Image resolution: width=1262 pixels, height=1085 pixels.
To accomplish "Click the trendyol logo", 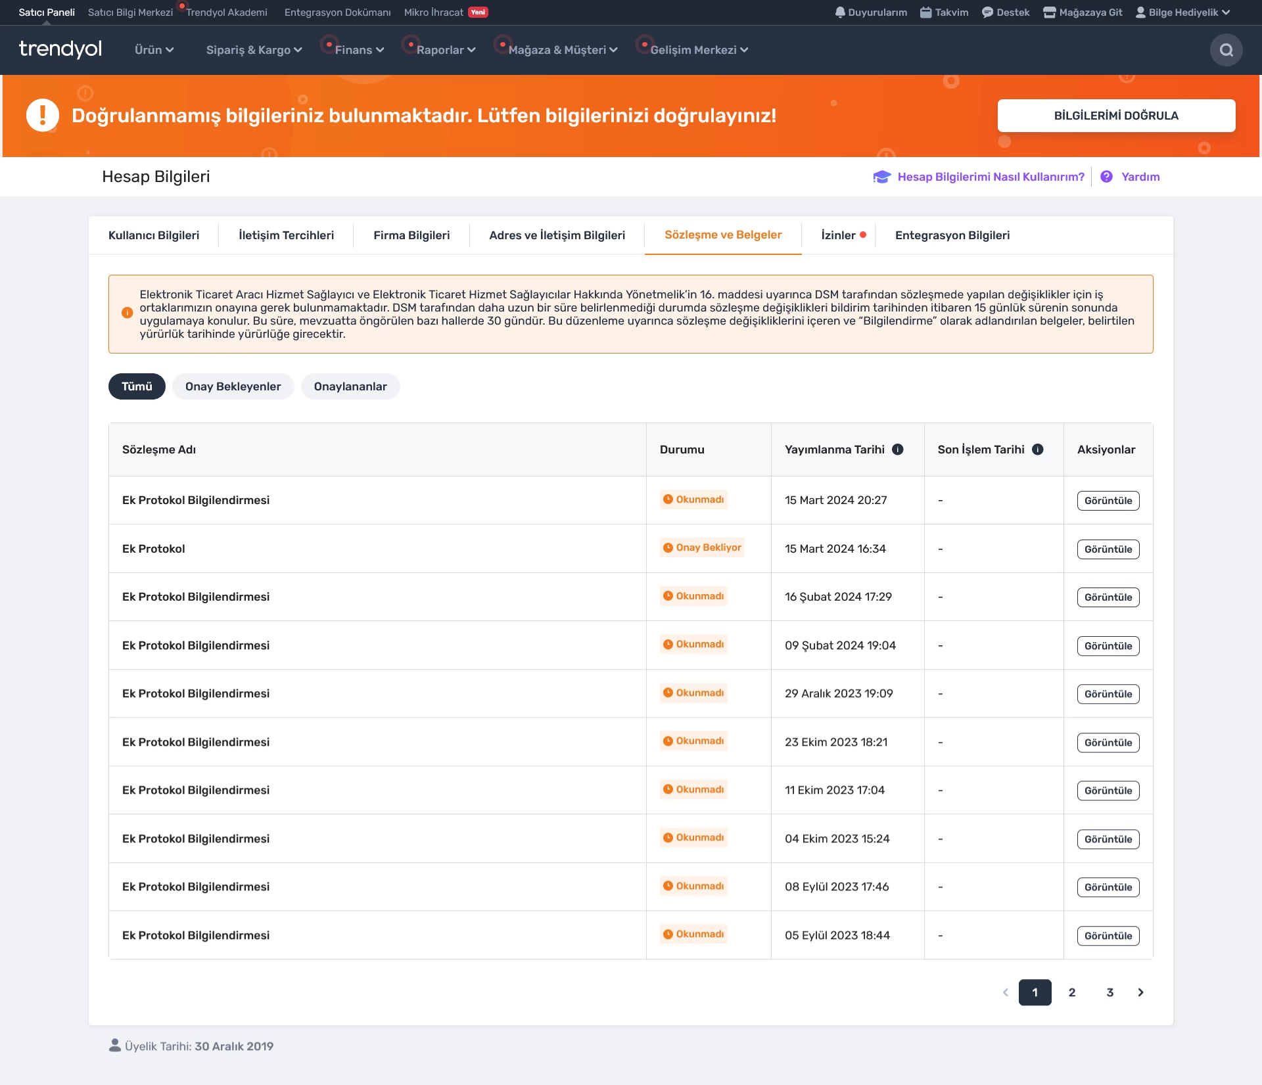I will point(60,49).
